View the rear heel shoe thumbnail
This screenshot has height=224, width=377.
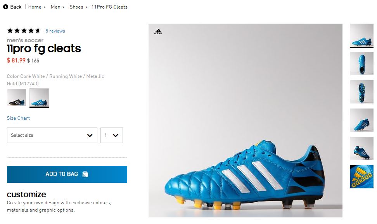pos(361,148)
